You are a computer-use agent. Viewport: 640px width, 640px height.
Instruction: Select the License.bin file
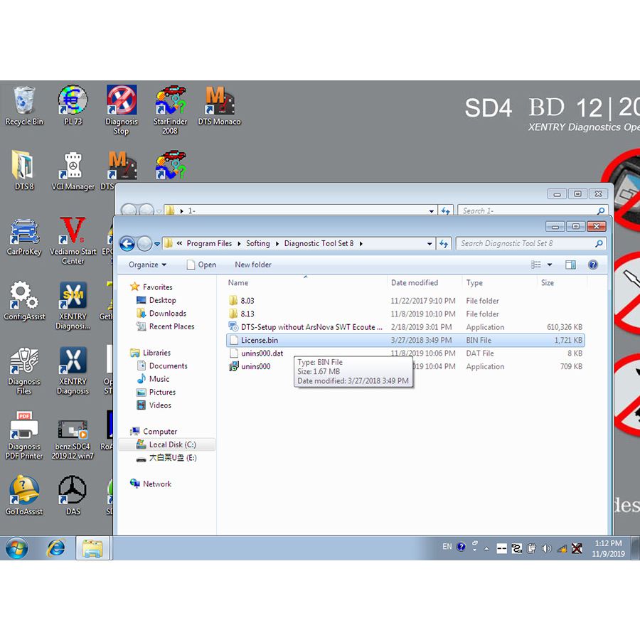point(260,341)
